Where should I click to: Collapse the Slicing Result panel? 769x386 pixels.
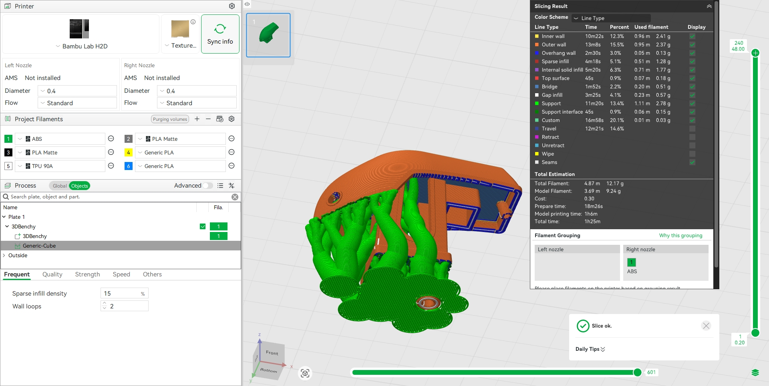pos(709,6)
